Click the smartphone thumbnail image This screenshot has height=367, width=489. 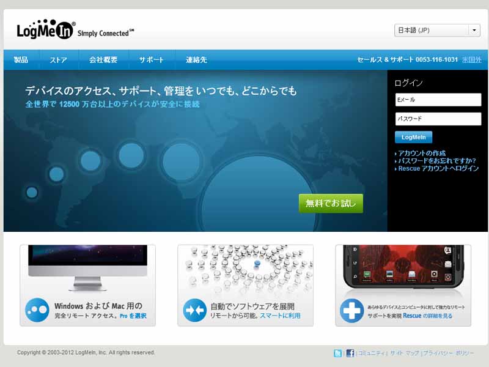pyautogui.click(x=403, y=267)
